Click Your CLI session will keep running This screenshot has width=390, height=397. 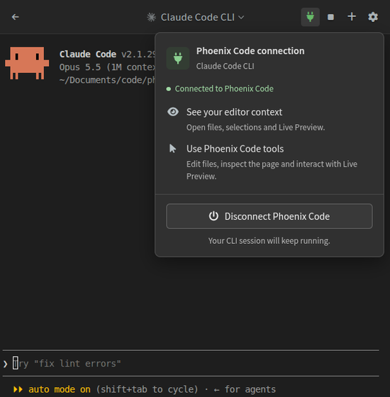click(x=269, y=241)
